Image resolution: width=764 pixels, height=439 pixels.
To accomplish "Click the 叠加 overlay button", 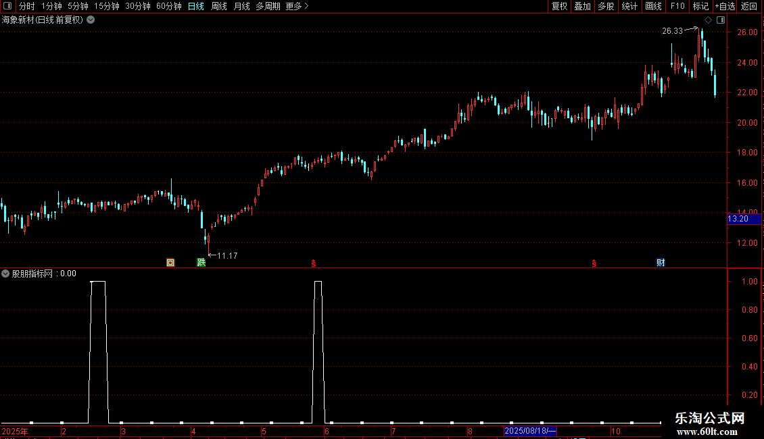I will click(x=582, y=6).
